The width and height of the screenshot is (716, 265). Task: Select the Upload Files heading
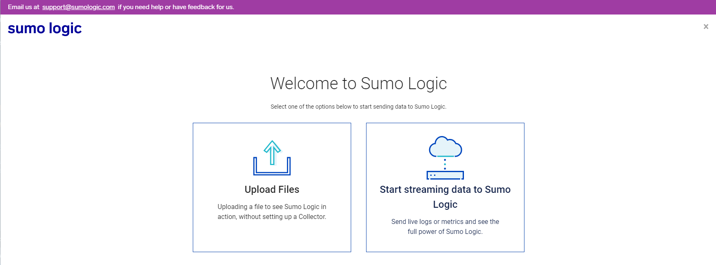point(272,190)
